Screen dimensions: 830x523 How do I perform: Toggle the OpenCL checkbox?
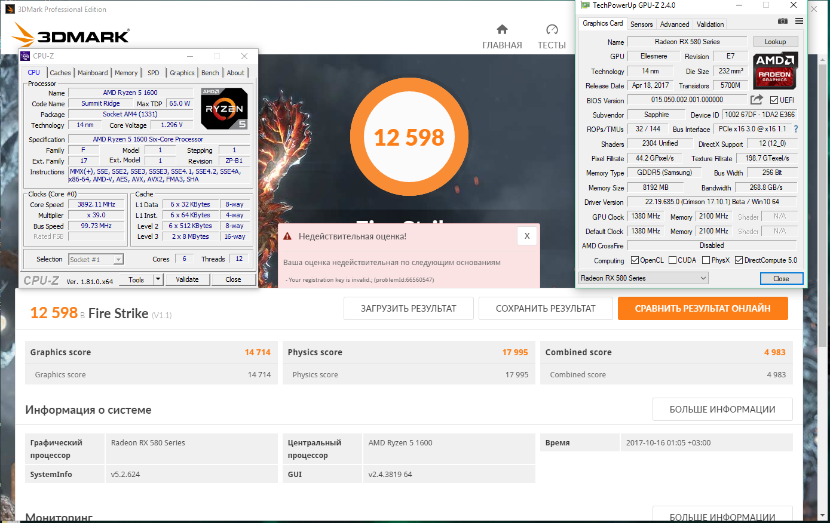pyautogui.click(x=635, y=260)
